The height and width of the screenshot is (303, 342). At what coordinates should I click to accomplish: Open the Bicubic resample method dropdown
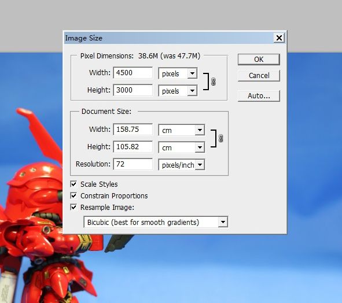tap(156, 222)
